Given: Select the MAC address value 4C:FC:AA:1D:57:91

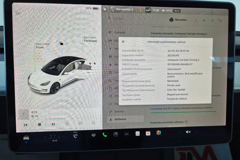Looking at the screenshot, I should pos(178,51).
